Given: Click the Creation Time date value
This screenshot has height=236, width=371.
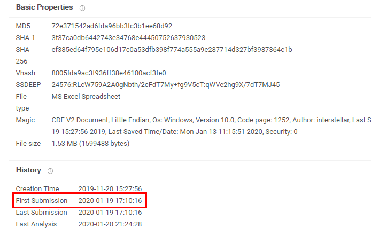Looking at the screenshot, I should (110, 188).
